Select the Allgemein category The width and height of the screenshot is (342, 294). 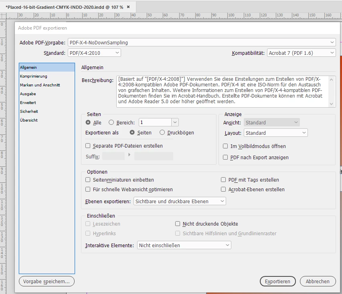(x=47, y=68)
